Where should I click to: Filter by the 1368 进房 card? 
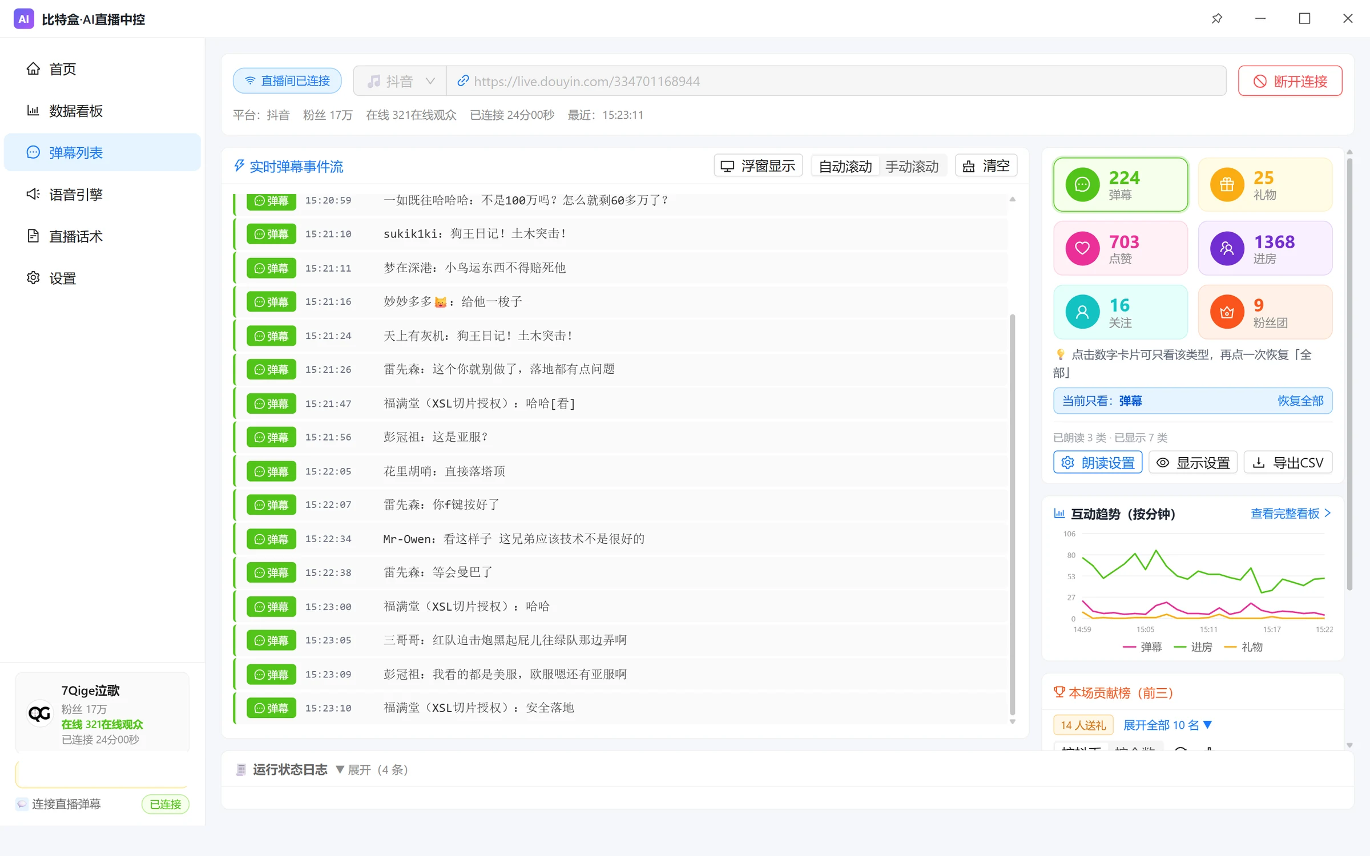pos(1265,248)
